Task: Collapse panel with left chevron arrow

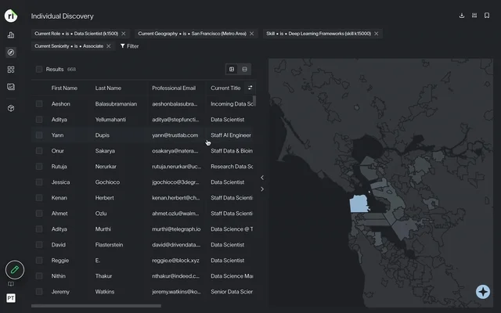Action: coord(262,178)
